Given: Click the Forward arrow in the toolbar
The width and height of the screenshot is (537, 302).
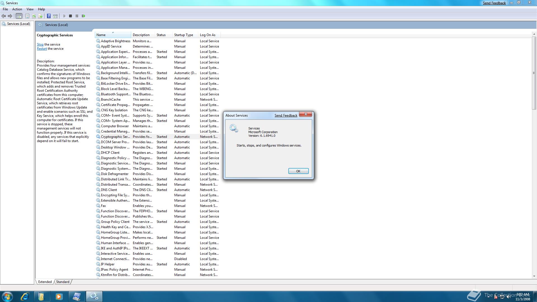Looking at the screenshot, I should [x=10, y=16].
